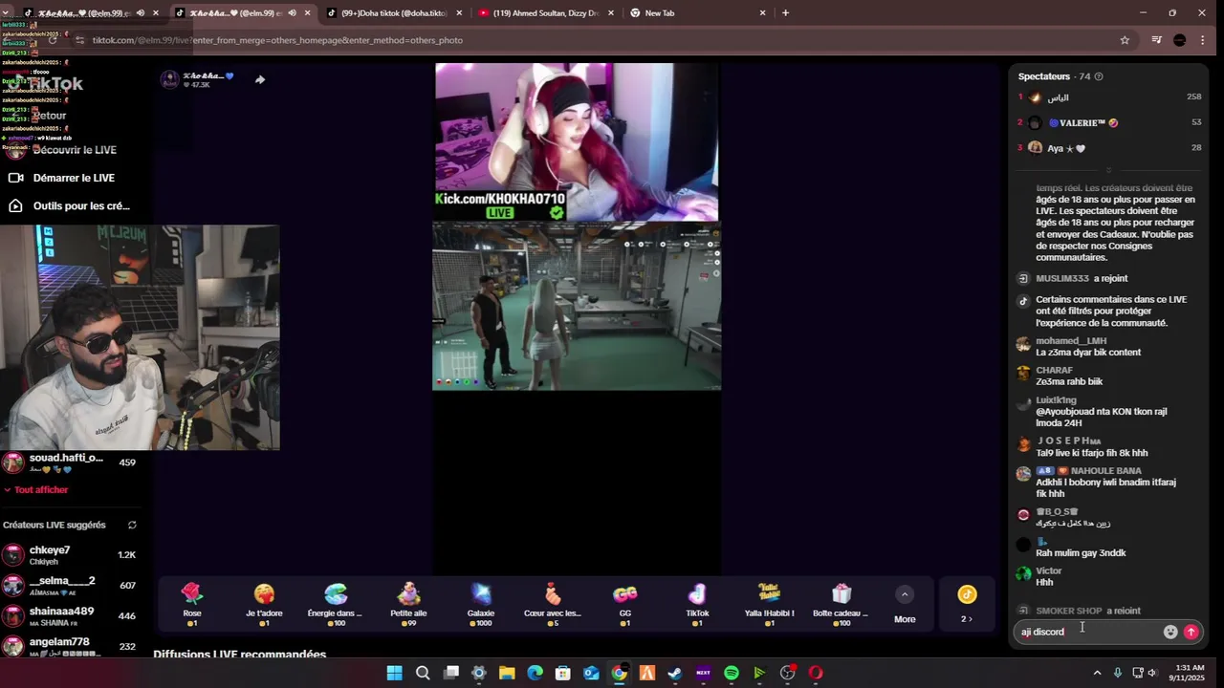Screen dimensions: 1224x688
Task: Click the share arrow beside streamer name
Action: click(259, 79)
